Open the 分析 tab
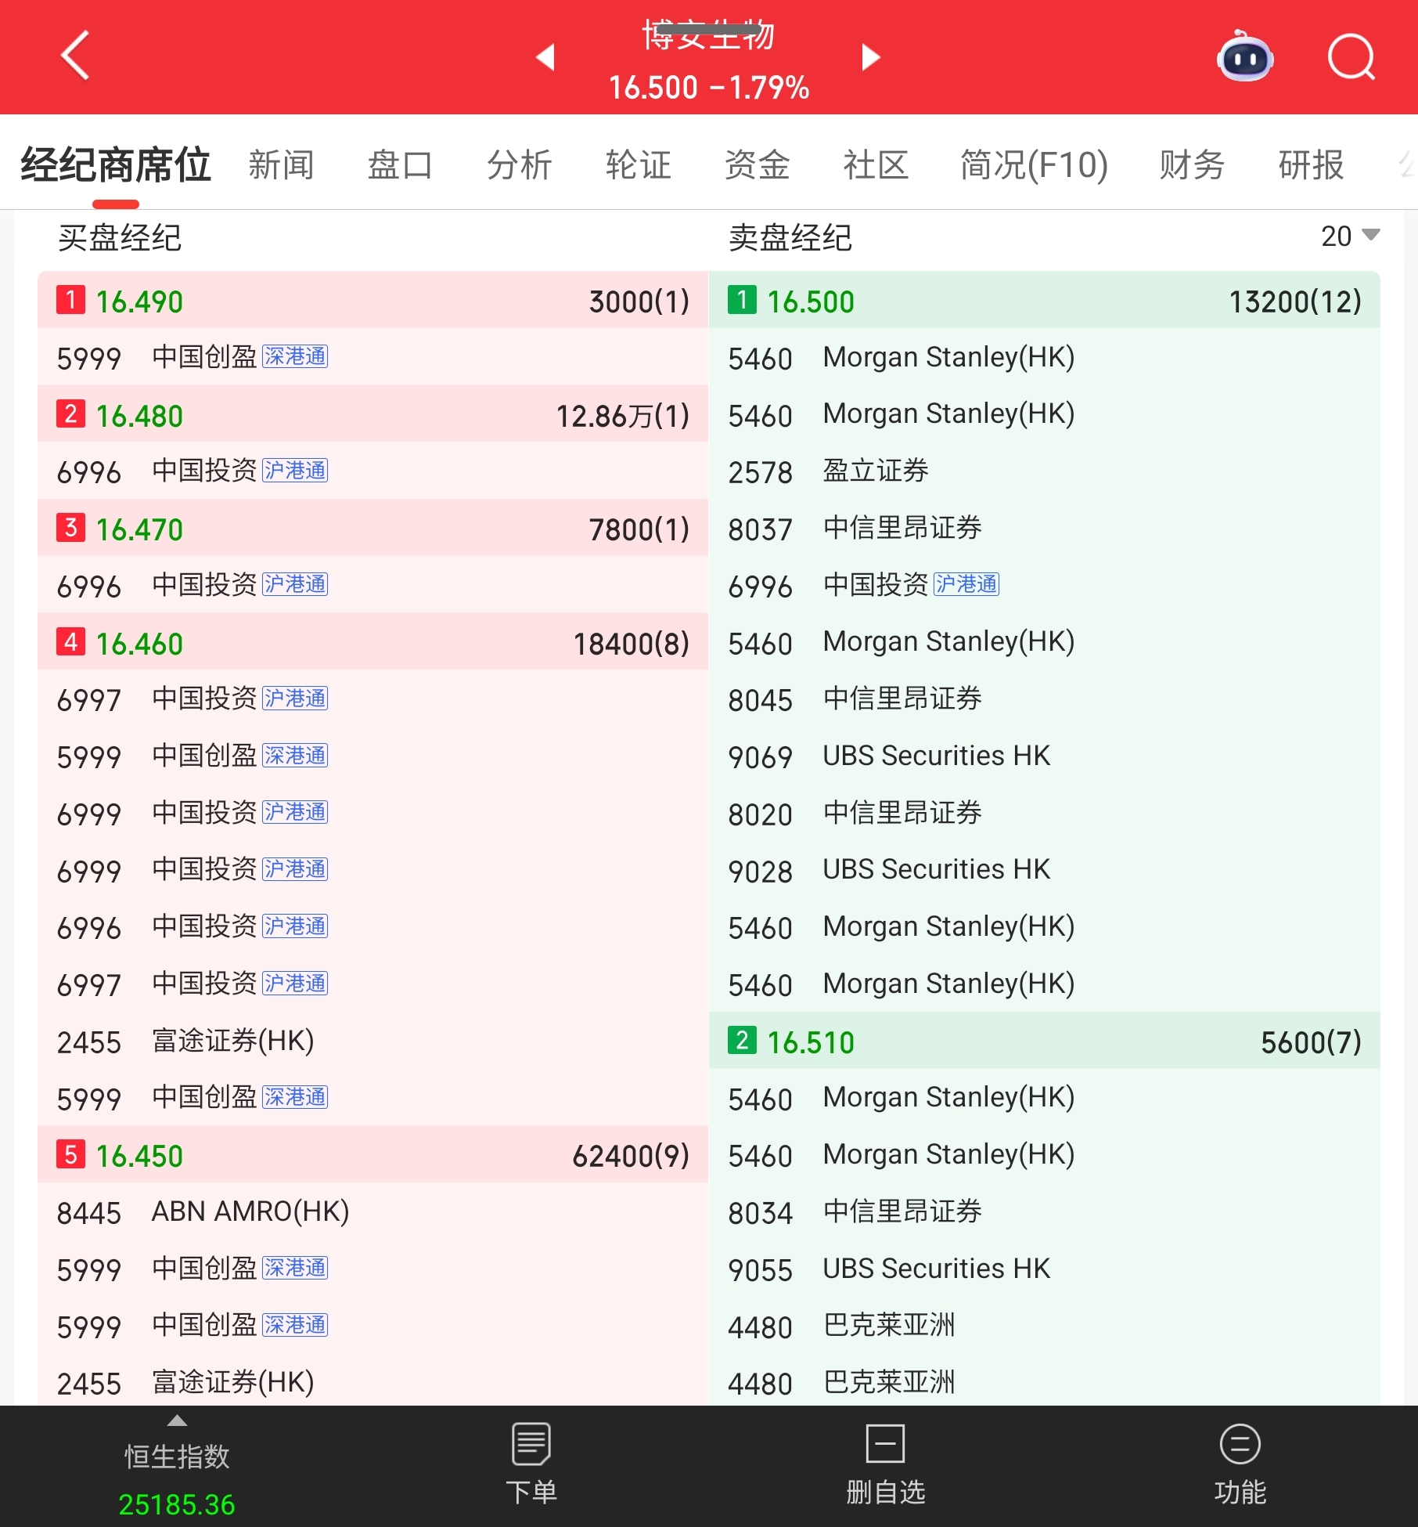The width and height of the screenshot is (1418, 1527). [519, 165]
